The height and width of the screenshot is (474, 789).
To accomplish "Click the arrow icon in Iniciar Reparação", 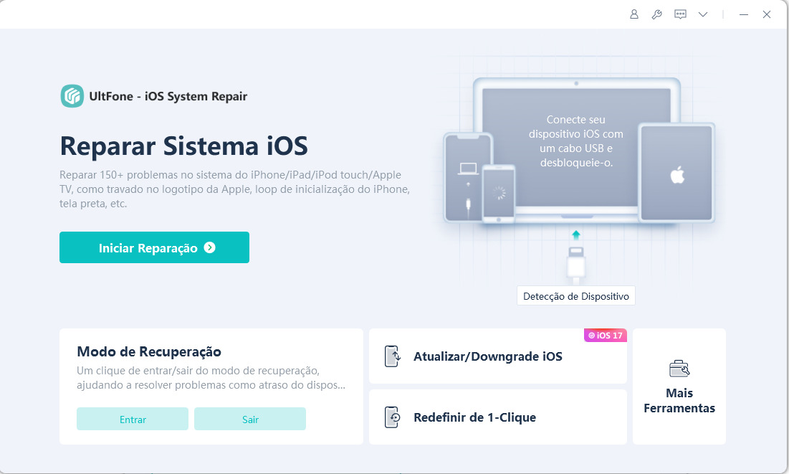I will pos(210,247).
